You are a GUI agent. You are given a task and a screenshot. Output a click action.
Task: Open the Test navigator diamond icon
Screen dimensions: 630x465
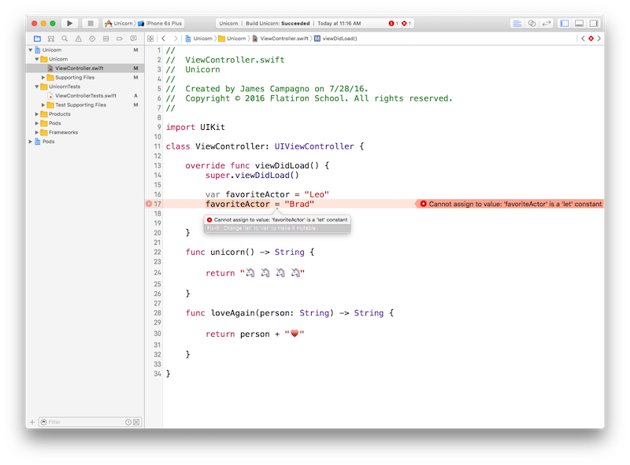tap(92, 39)
